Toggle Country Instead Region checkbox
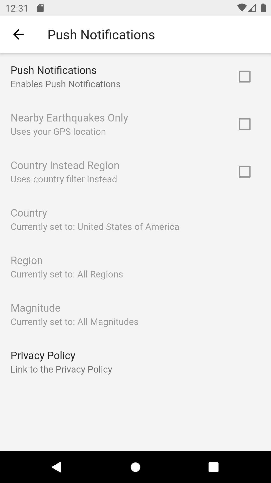Screen dimensions: 271x483 (244, 172)
